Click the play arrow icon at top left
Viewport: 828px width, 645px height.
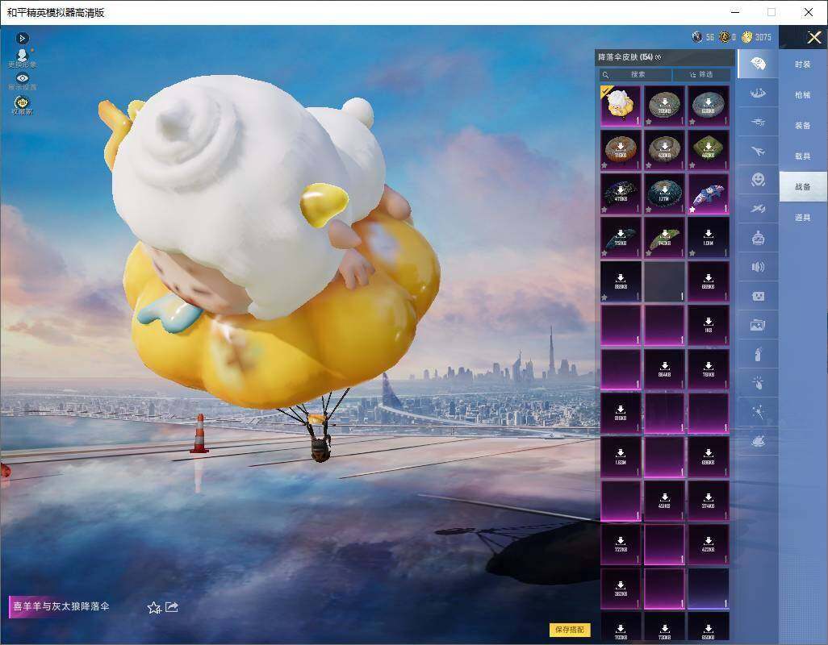coord(22,38)
